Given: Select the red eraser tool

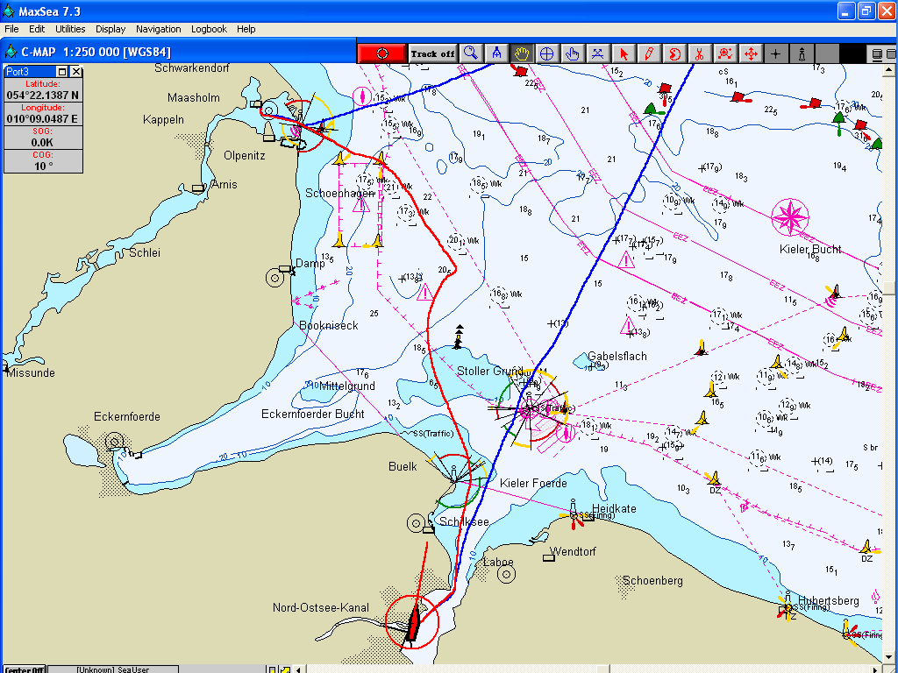Looking at the screenshot, I should click(674, 53).
